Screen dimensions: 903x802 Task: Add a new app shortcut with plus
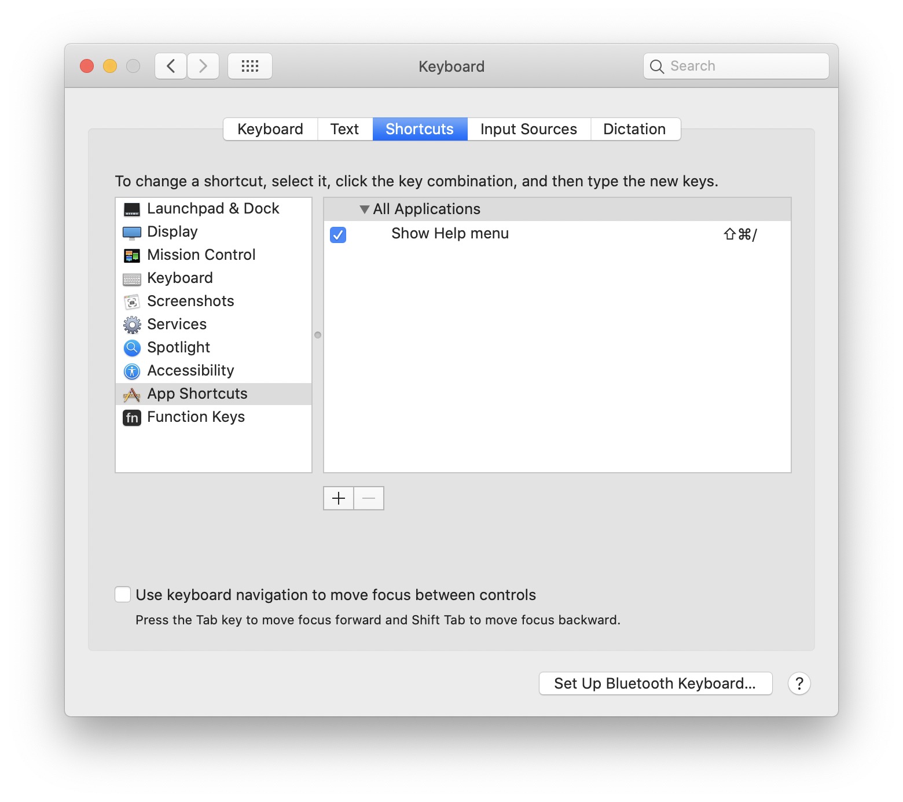pos(339,498)
